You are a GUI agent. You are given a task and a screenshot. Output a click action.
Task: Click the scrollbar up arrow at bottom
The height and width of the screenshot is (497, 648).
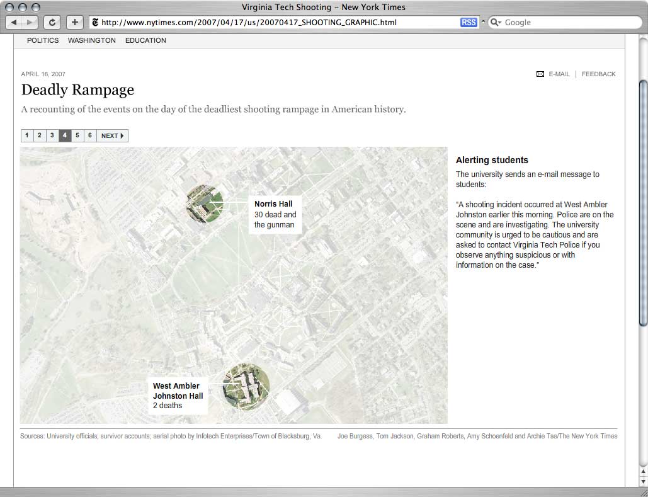[x=643, y=471]
